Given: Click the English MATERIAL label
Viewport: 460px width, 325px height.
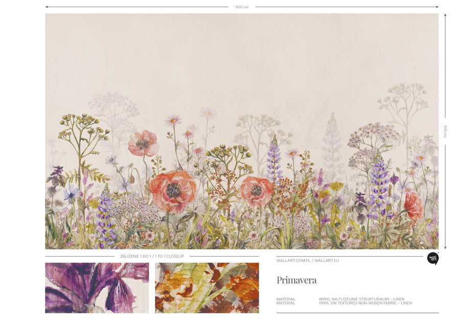Looking at the screenshot, I should [x=286, y=303].
